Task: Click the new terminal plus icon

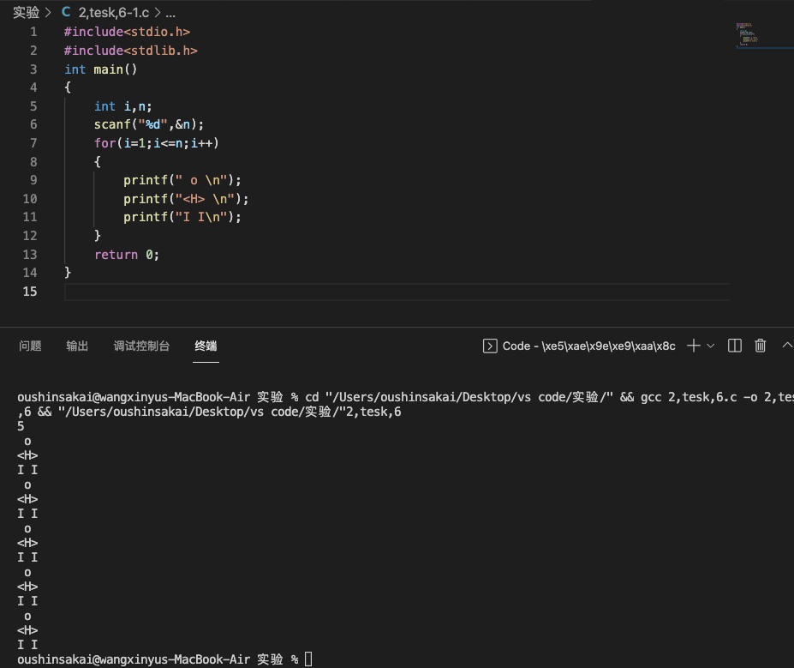Action: click(694, 346)
